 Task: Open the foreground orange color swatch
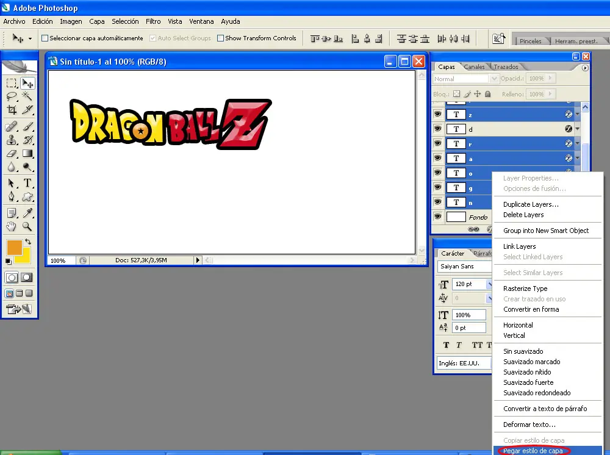point(14,247)
